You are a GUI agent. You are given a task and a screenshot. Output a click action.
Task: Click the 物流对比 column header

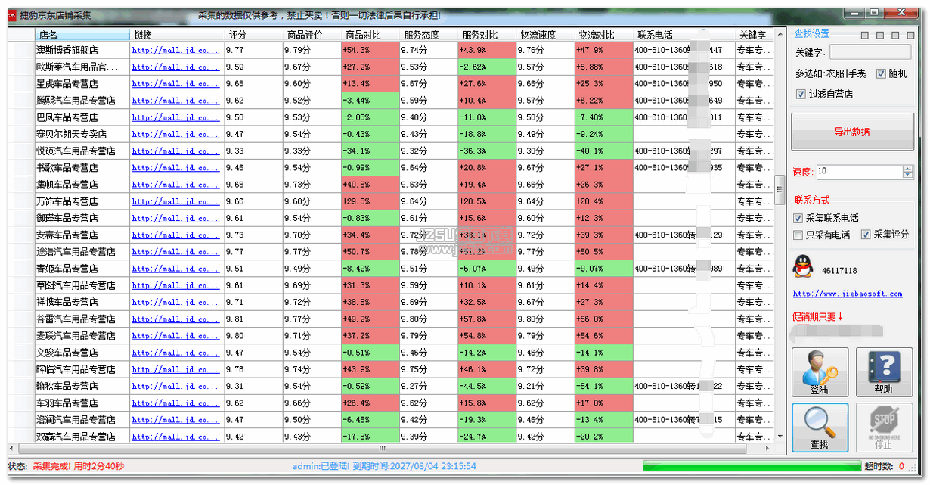(603, 35)
